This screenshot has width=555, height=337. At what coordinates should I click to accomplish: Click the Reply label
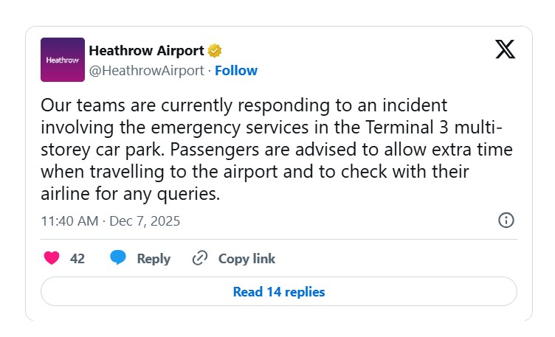coord(154,259)
